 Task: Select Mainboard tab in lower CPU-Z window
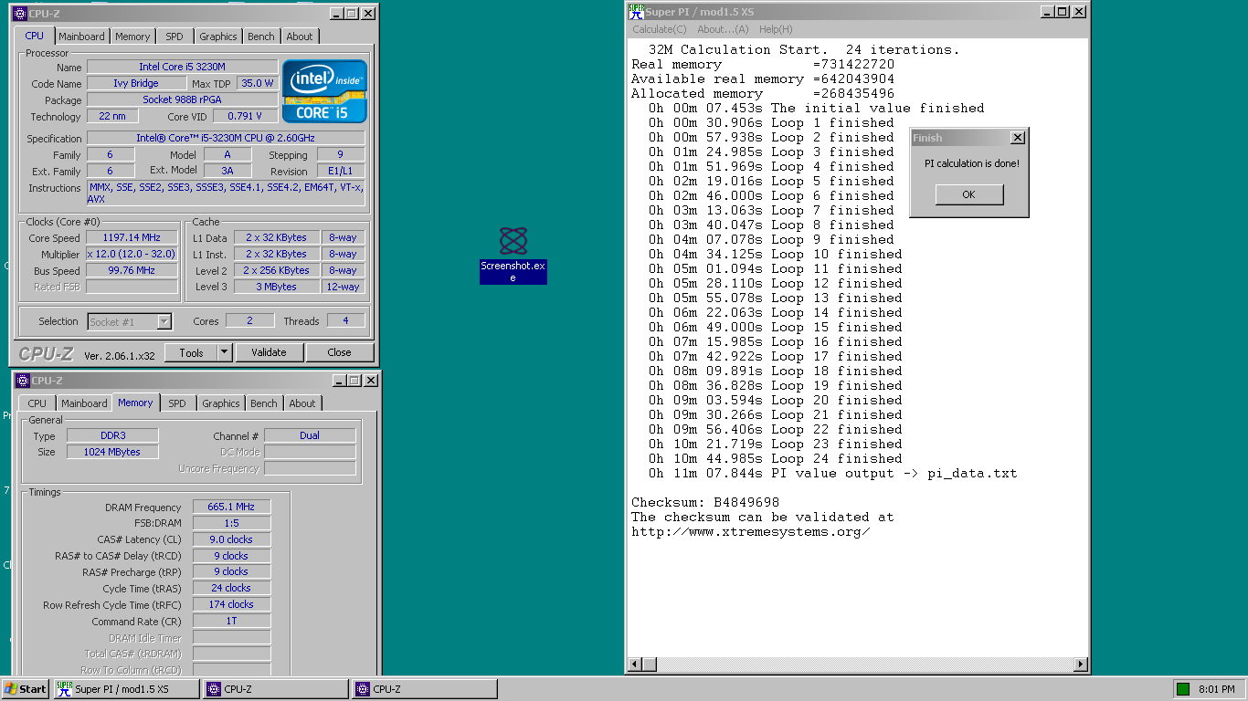click(84, 403)
